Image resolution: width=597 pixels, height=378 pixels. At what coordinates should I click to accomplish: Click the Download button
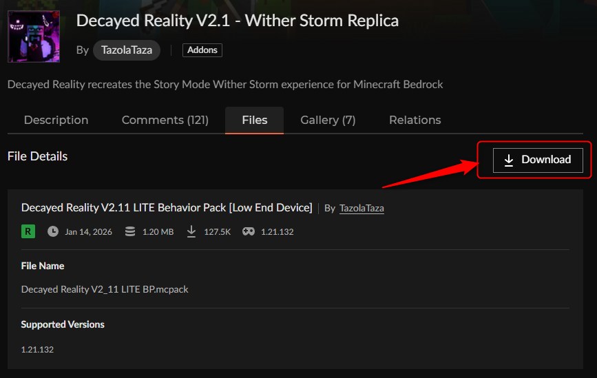[538, 160]
